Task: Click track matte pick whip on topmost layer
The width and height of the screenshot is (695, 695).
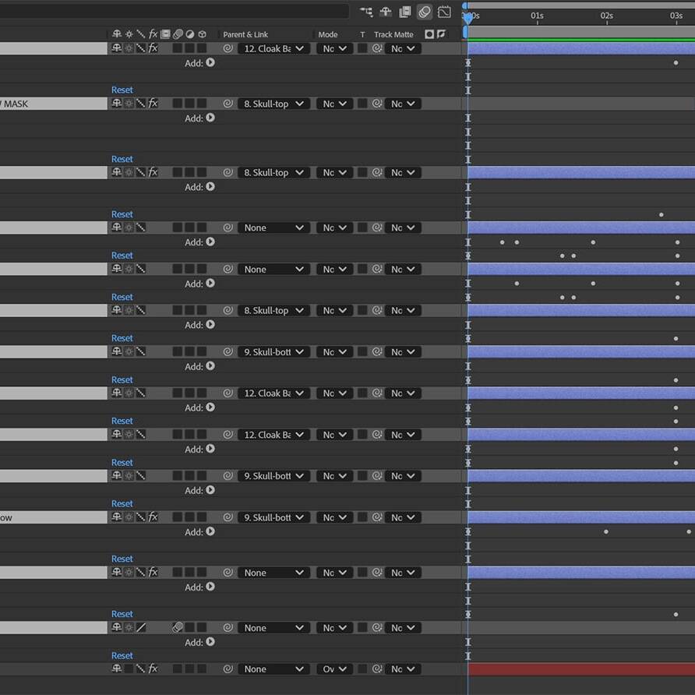Action: coord(377,48)
